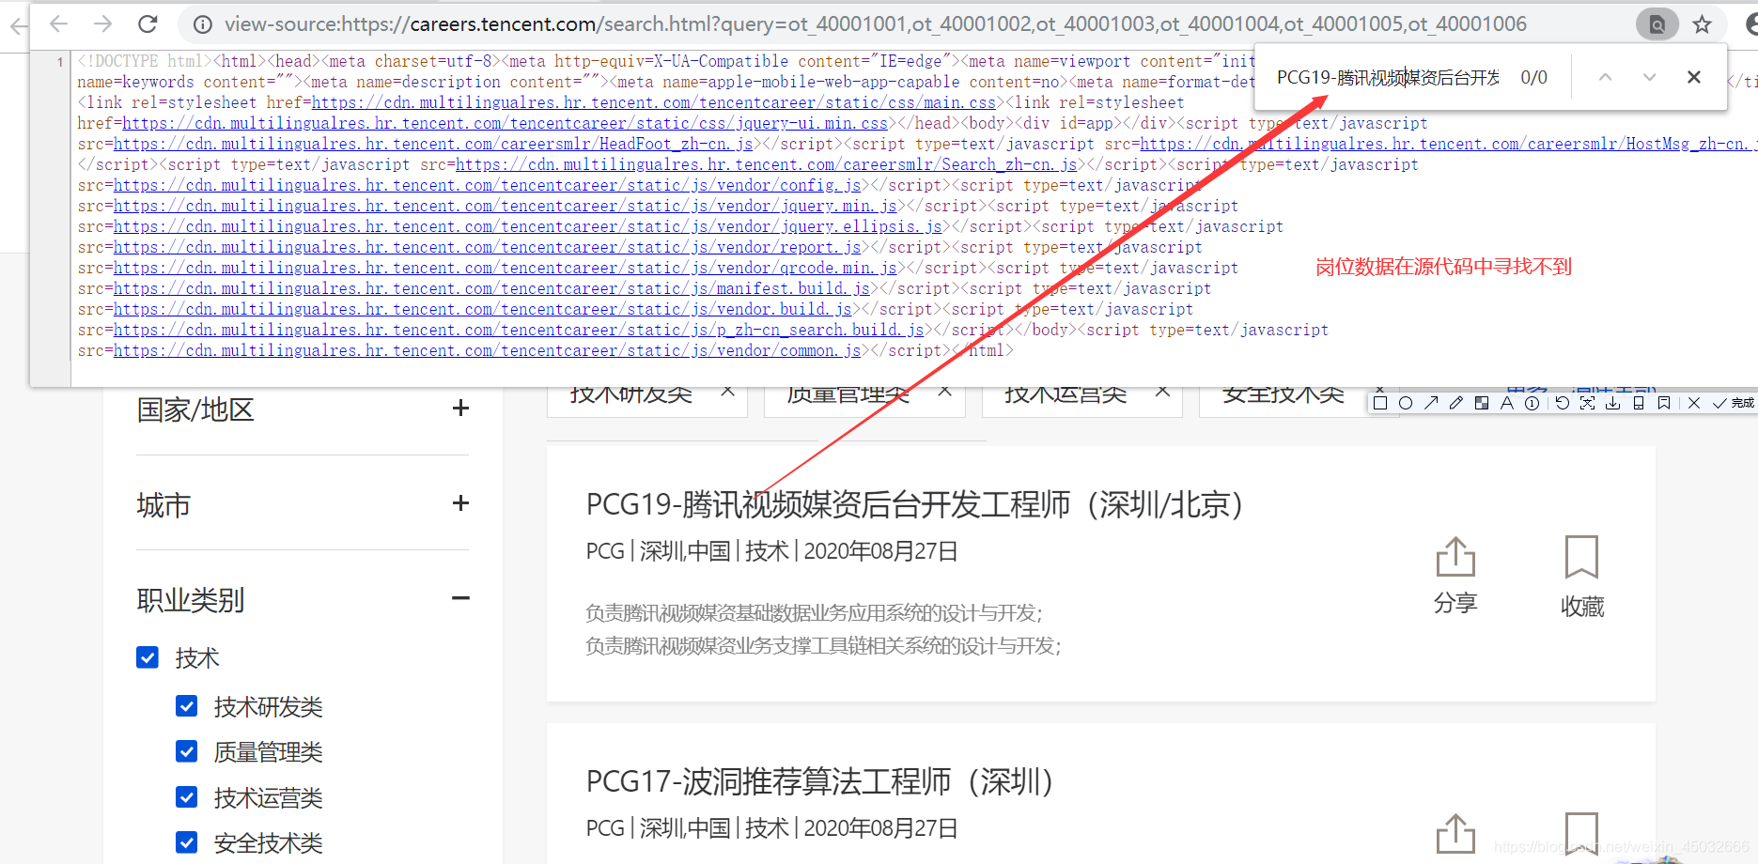Uncheck the 安全技术类 checkbox

click(x=187, y=842)
